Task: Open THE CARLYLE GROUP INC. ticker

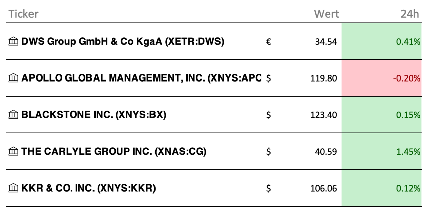Action: tap(114, 152)
